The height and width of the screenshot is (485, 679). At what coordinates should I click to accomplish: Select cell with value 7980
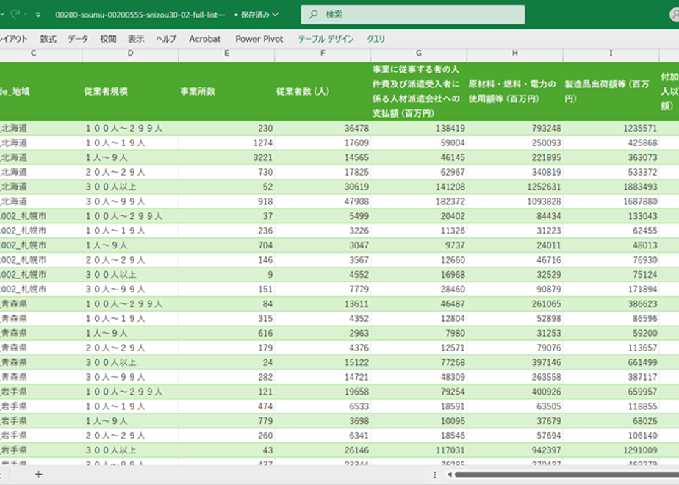(419, 333)
